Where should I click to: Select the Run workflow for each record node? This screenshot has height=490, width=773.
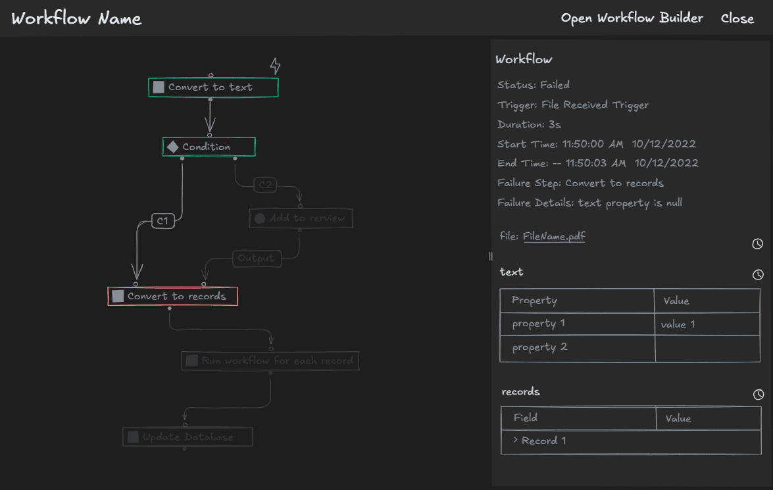270,360
